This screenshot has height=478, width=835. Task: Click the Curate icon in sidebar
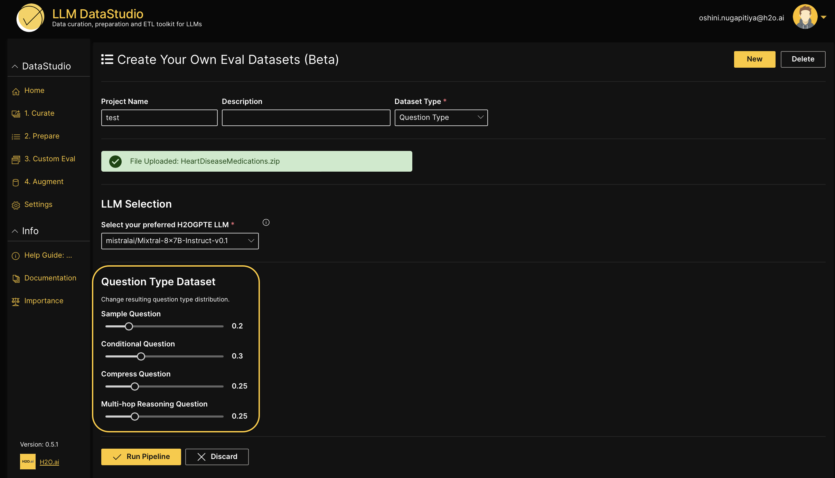point(16,114)
